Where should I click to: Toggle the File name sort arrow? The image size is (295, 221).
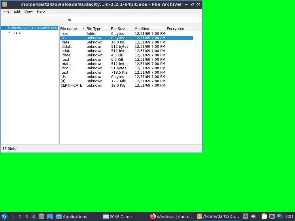coord(83,28)
